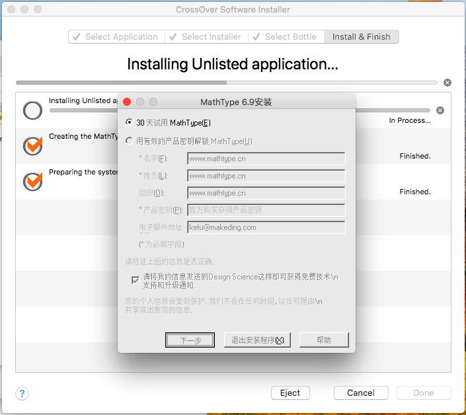Image resolution: width=466 pixels, height=415 pixels.
Task: Click the Install & Finish step tab
Action: pyautogui.click(x=361, y=36)
